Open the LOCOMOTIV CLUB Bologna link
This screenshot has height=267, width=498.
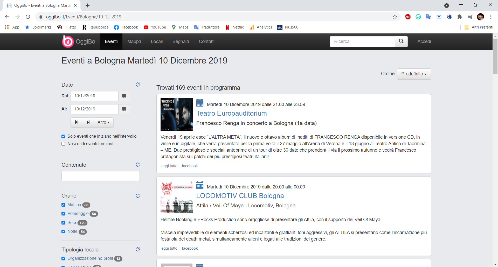[x=240, y=196]
